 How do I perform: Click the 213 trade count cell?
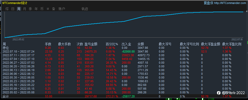coord(79,51)
